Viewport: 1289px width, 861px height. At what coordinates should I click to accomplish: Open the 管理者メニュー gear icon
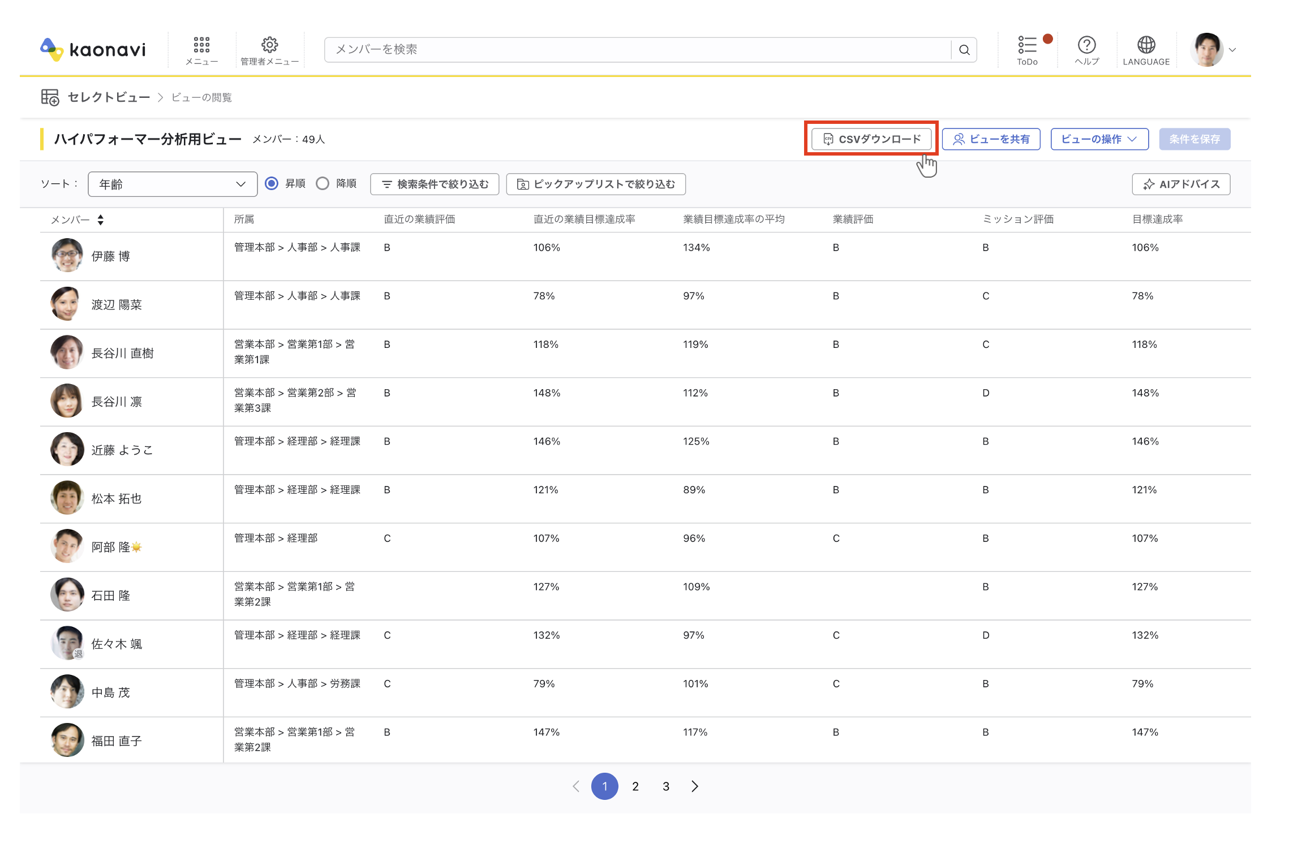click(269, 45)
